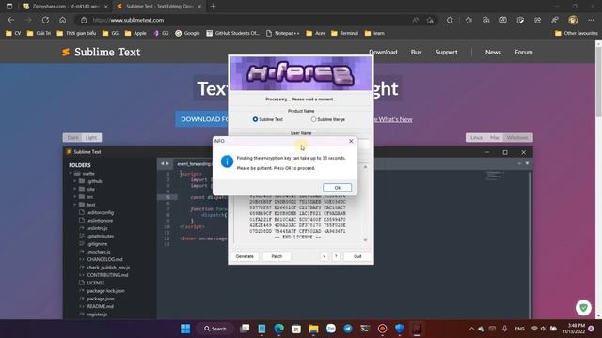Expand the Other favourites folder

click(x=576, y=34)
